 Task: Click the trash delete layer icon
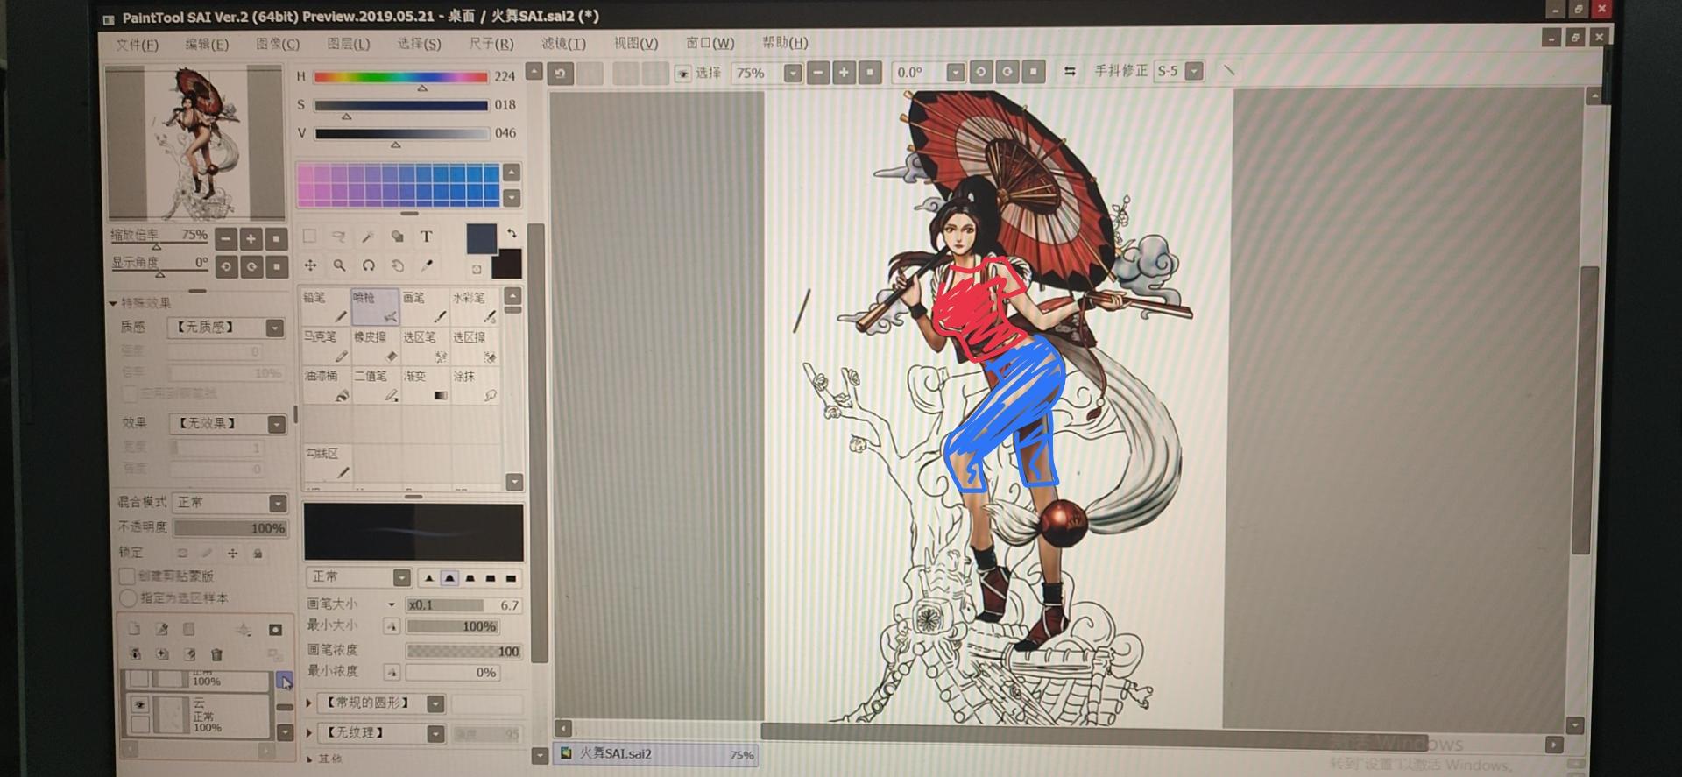216,654
